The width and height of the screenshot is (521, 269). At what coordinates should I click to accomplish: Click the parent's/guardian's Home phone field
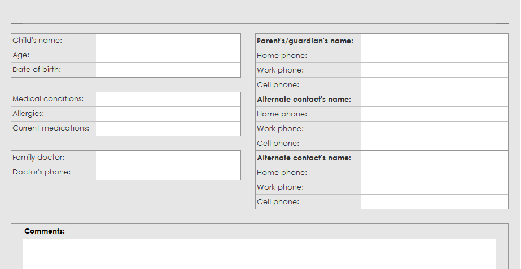(x=434, y=56)
